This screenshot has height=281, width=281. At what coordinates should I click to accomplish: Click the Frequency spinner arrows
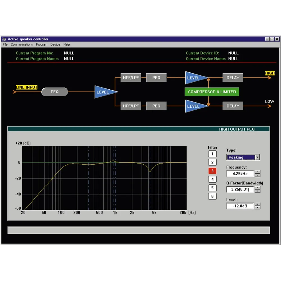point(257,174)
